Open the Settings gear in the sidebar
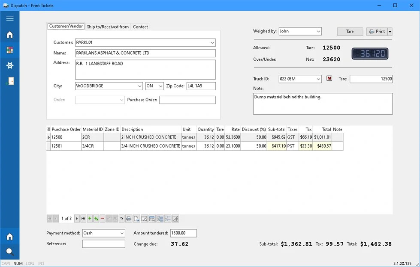 tap(9, 65)
